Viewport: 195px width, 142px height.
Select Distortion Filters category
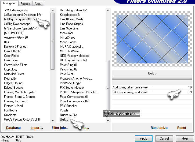point(14,74)
